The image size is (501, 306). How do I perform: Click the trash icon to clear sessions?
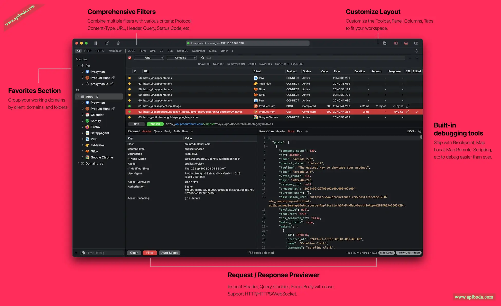click(x=118, y=43)
